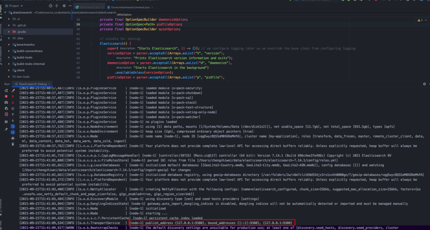Toggle pin tab in Run panel
Screen dimensions: 430x230
coord(6,129)
